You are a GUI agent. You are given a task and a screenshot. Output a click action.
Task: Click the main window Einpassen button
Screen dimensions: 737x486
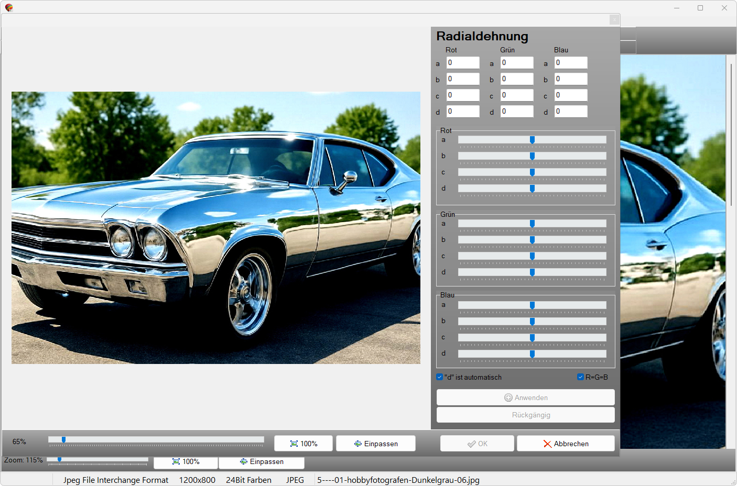pyautogui.click(x=261, y=461)
